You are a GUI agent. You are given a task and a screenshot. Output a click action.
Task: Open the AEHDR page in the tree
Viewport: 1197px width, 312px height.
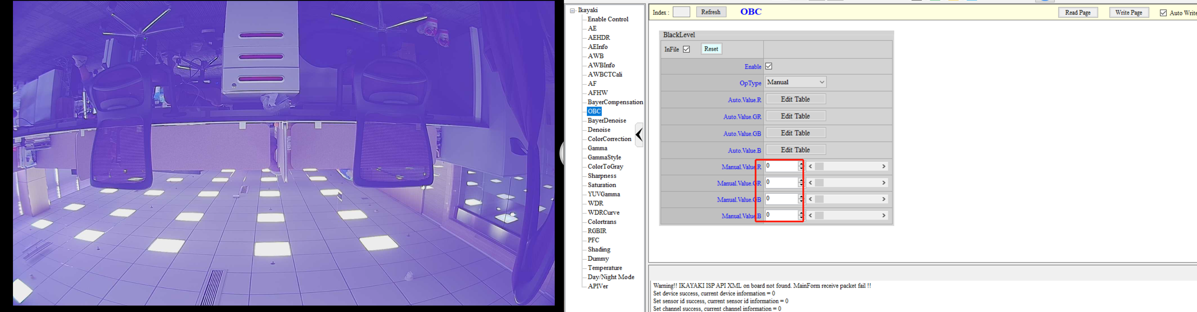(x=599, y=38)
